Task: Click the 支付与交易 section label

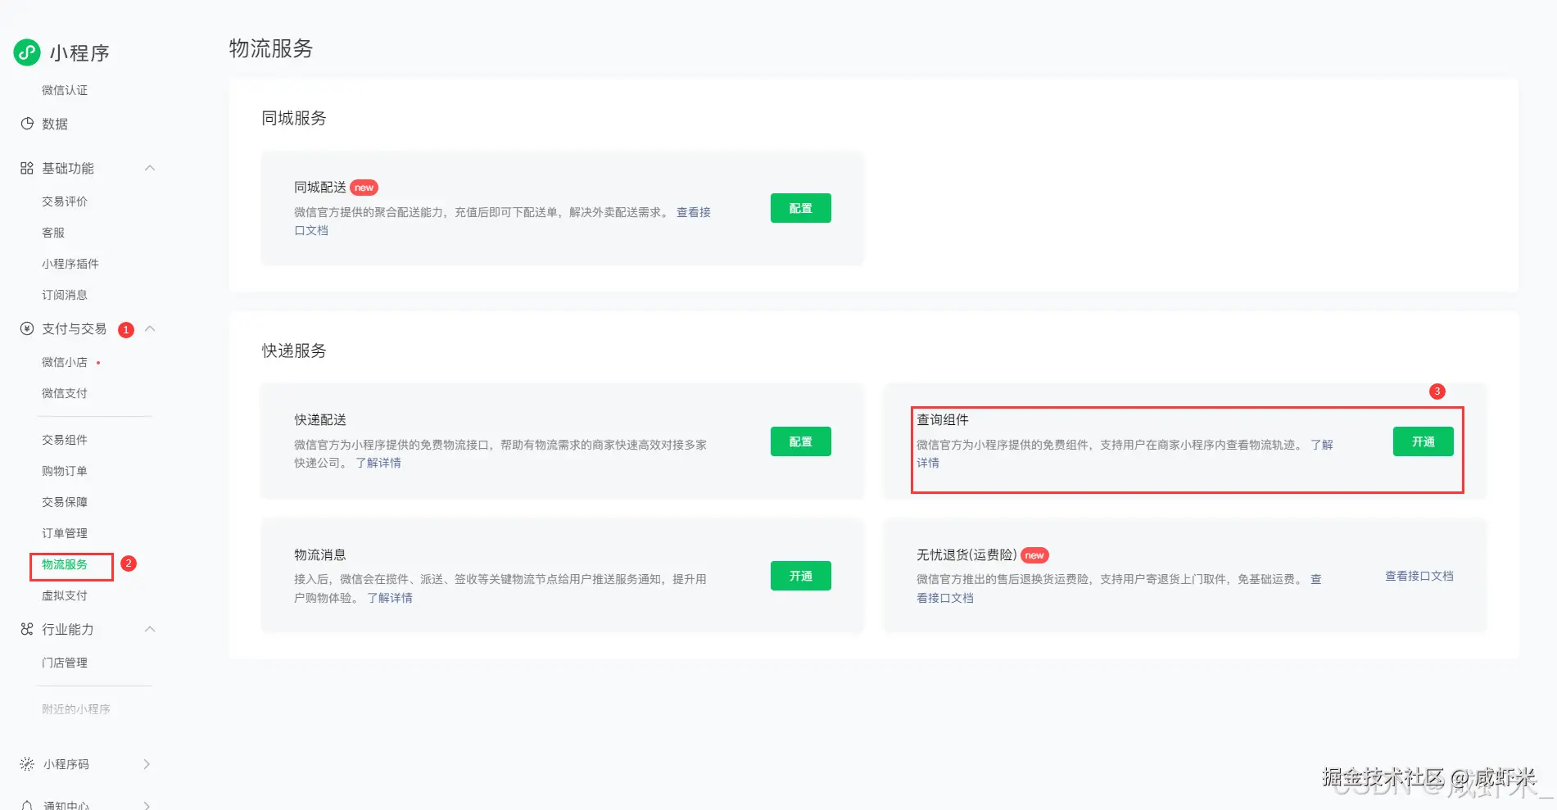Action: 75,328
